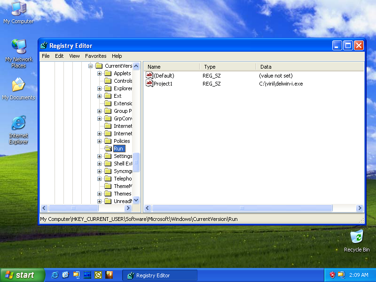376x282 pixels.
Task: Click the Registry Editor title bar icon
Action: tap(44, 45)
